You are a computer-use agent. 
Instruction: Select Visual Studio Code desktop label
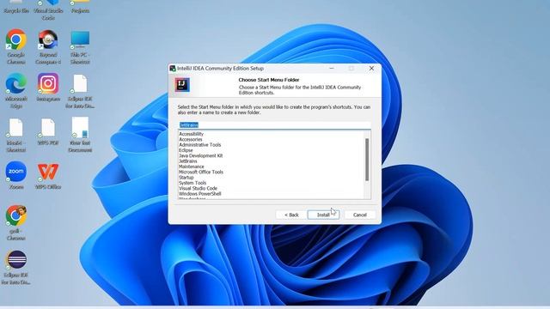click(x=48, y=14)
